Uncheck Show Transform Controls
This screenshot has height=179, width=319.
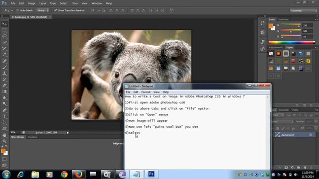[x=55, y=10]
